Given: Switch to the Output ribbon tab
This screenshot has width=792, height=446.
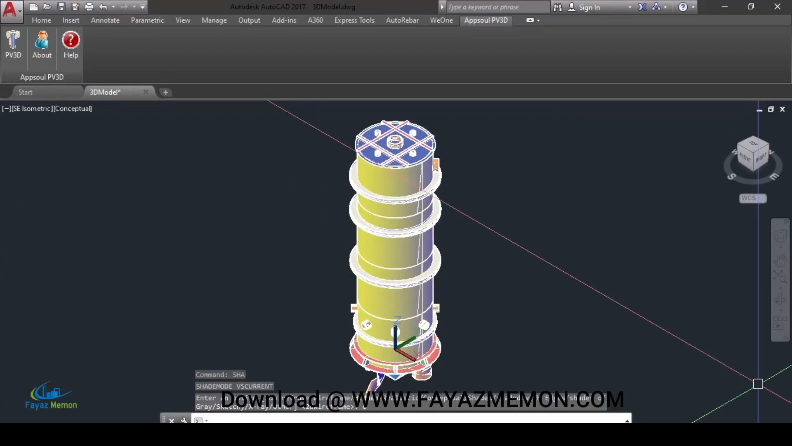Looking at the screenshot, I should point(249,20).
